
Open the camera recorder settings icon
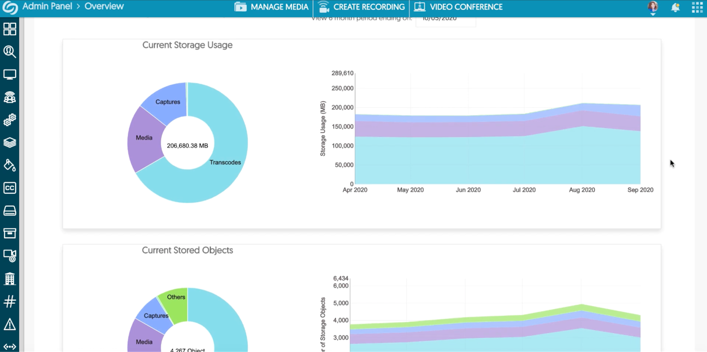[x=10, y=256]
